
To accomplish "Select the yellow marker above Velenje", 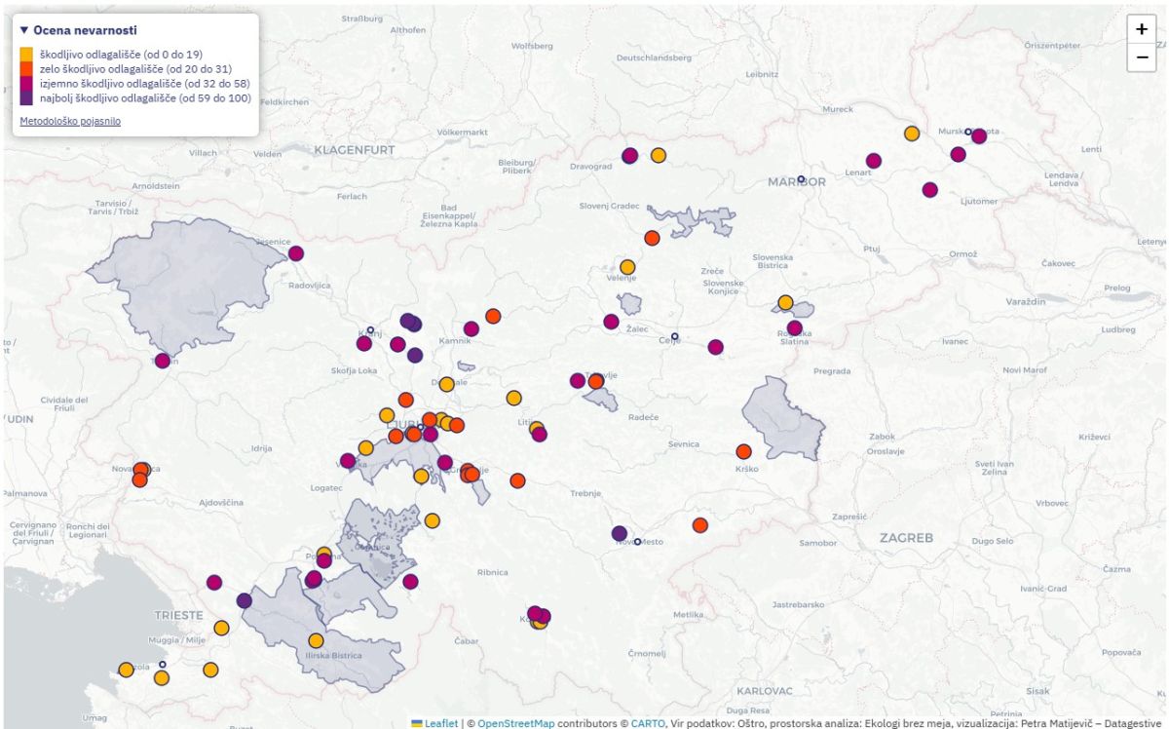I will tap(627, 267).
